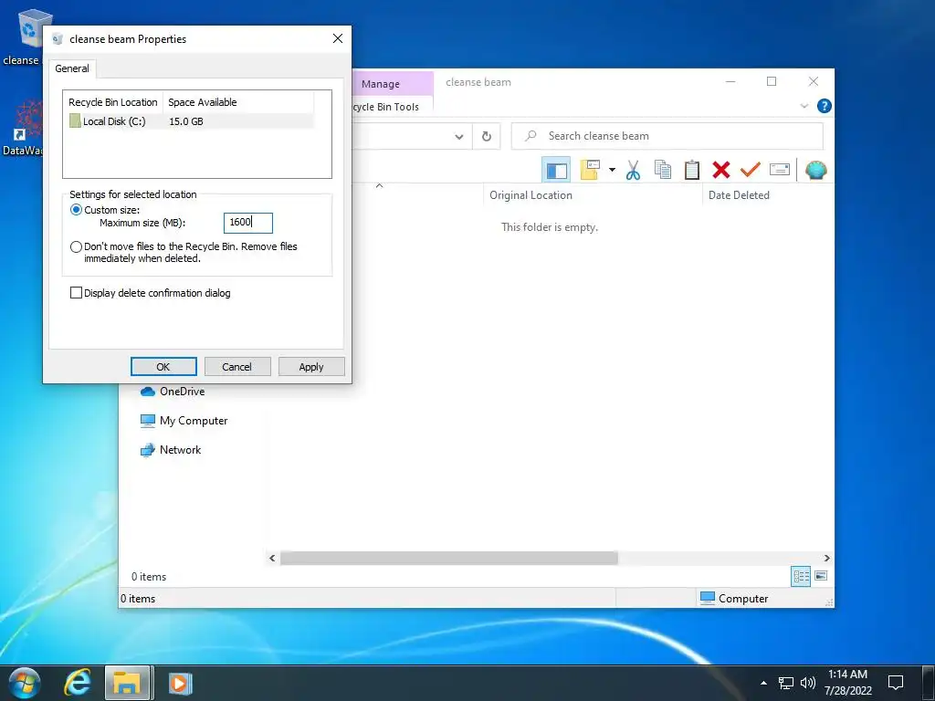Image resolution: width=935 pixels, height=701 pixels.
Task: Open the network status tray icon
Action: click(x=786, y=683)
